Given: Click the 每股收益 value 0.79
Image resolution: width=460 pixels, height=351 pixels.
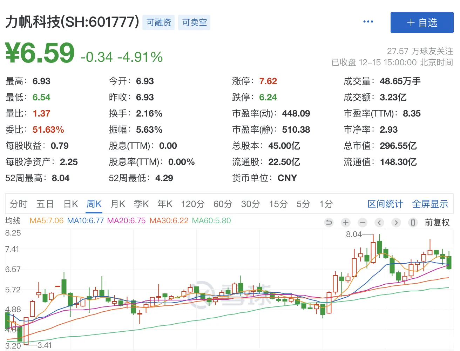Looking at the screenshot, I should pos(60,146).
